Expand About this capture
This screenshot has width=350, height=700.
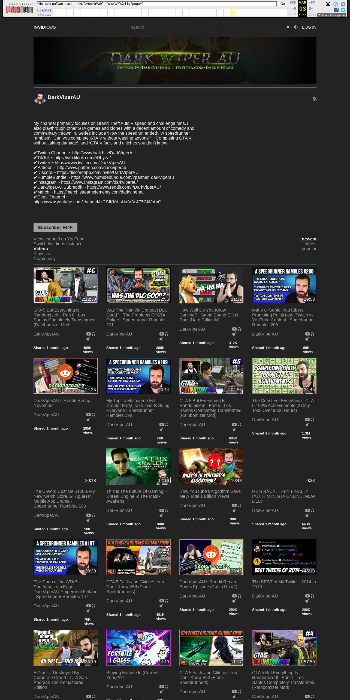click(332, 15)
